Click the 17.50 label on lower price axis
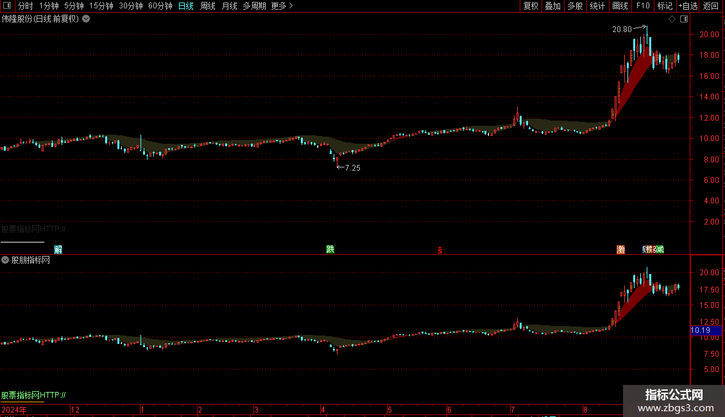Viewport: 725px width, 417px height. point(709,289)
